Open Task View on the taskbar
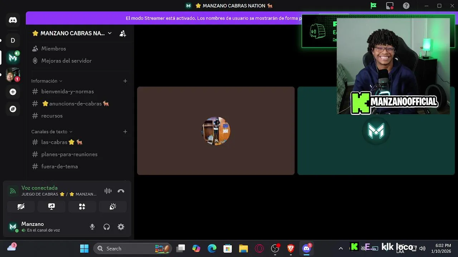 coord(181,248)
